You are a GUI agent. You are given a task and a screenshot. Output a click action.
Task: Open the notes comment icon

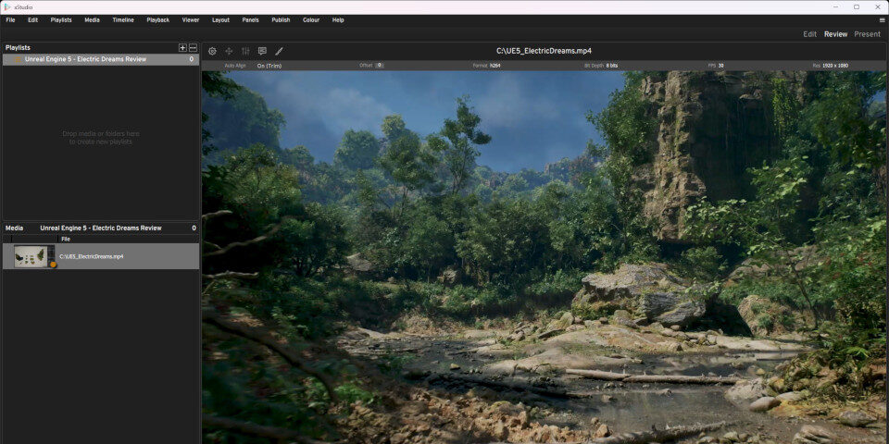[262, 52]
